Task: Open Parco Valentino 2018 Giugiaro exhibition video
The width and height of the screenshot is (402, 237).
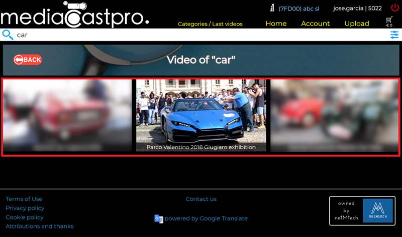Action: pos(201,115)
